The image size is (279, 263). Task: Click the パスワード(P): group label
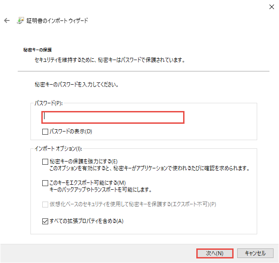48,104
